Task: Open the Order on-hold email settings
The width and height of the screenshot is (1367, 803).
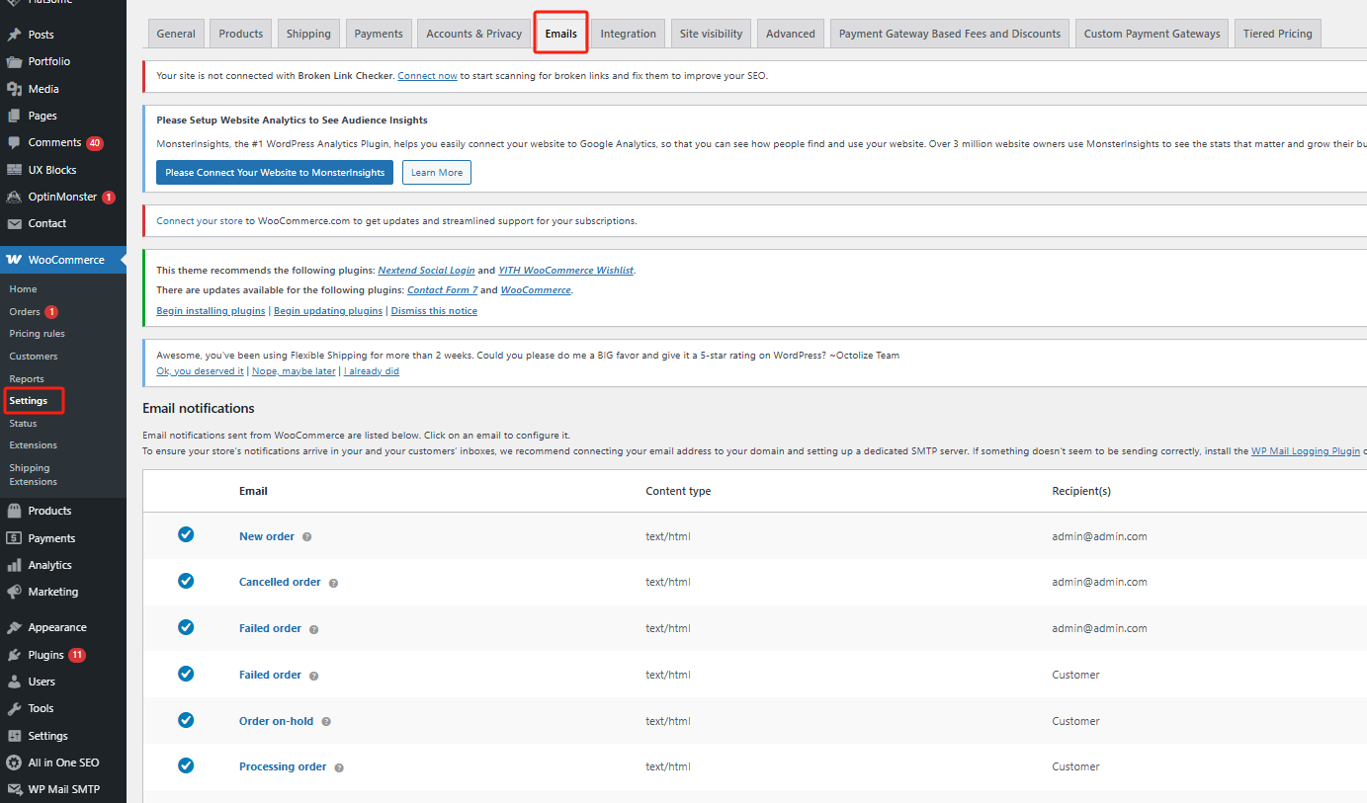Action: [276, 721]
